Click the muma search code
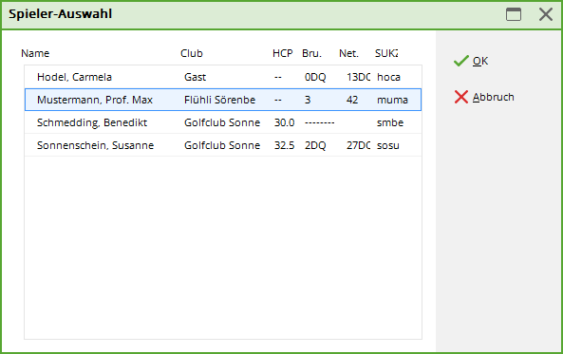This screenshot has width=563, height=354. [392, 100]
